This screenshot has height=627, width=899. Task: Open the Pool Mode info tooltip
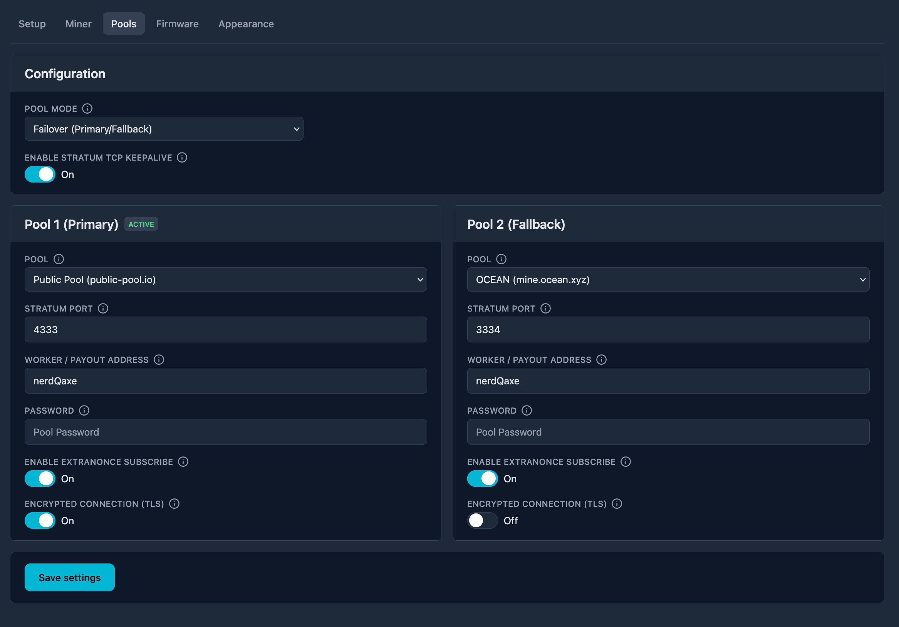tap(87, 109)
